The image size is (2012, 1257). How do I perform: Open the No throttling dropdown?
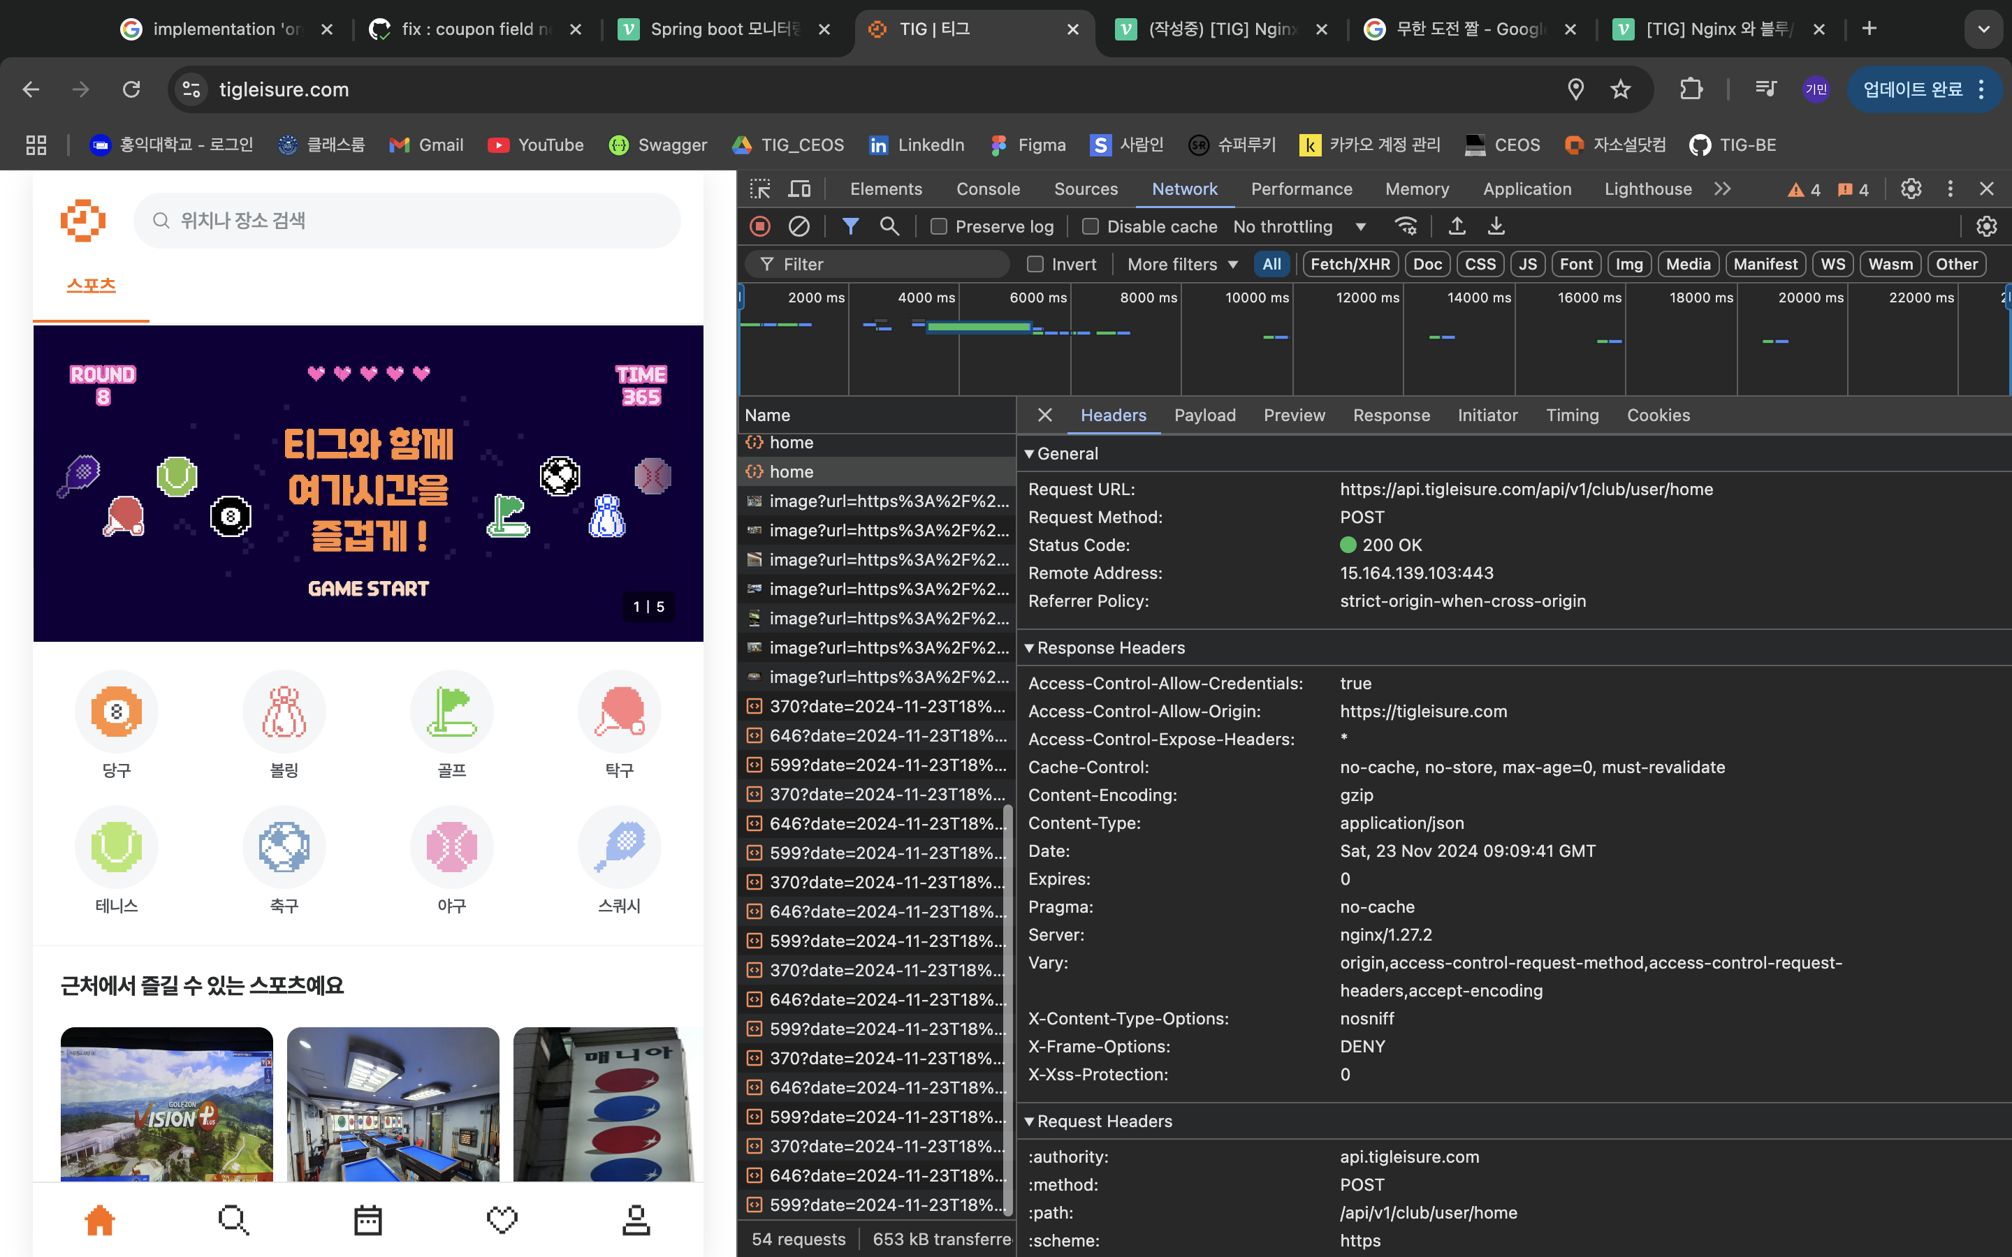1299,227
